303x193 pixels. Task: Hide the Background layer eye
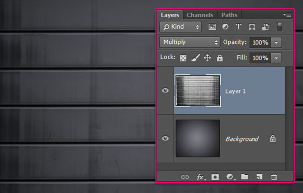pos(165,138)
